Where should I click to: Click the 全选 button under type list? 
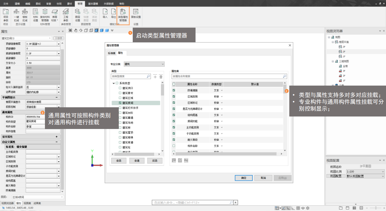[118, 160]
